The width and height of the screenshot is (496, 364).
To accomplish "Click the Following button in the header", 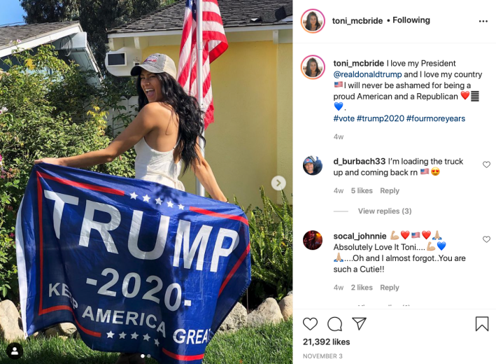I will point(411,20).
